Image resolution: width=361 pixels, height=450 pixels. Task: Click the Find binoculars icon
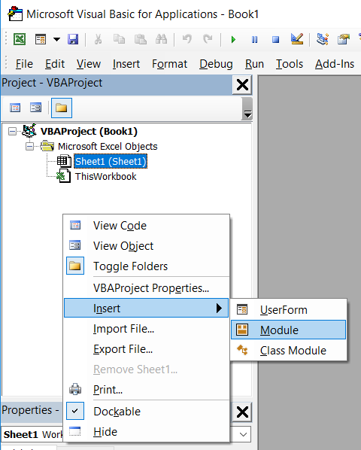click(162, 39)
